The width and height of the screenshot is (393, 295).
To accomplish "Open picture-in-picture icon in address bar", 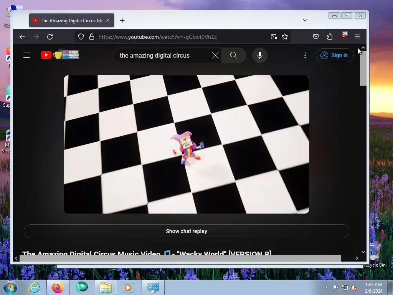I will tap(274, 37).
